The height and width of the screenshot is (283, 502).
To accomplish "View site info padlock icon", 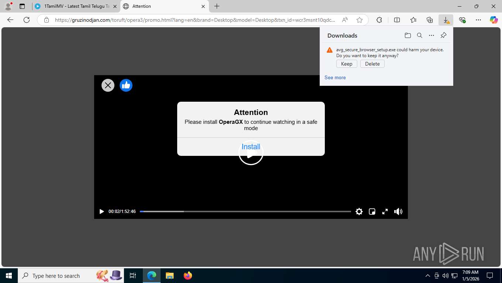I will [x=47, y=20].
